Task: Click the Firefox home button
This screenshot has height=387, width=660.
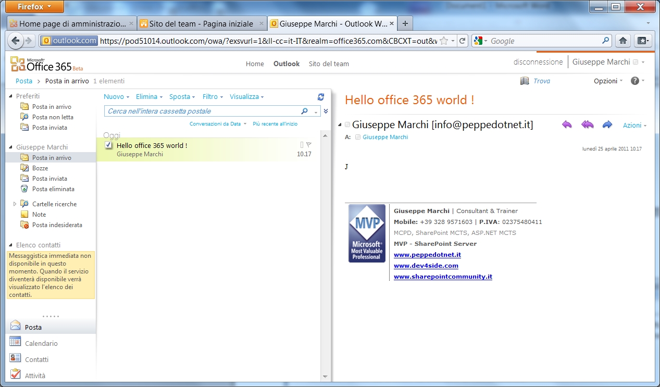Action: [x=622, y=41]
